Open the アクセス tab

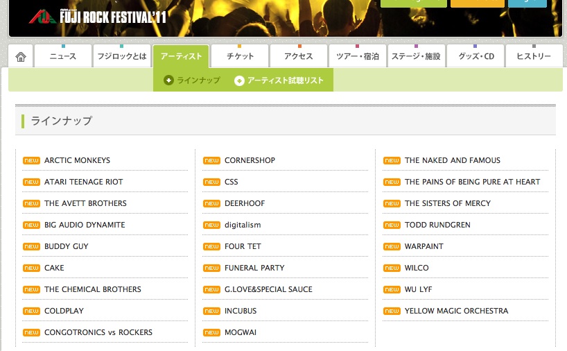tap(299, 56)
